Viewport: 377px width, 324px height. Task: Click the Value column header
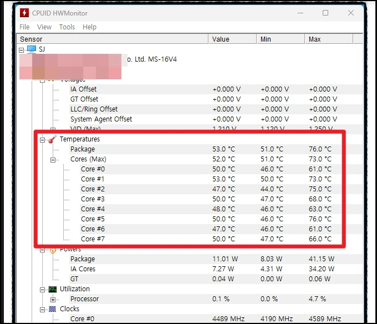232,39
